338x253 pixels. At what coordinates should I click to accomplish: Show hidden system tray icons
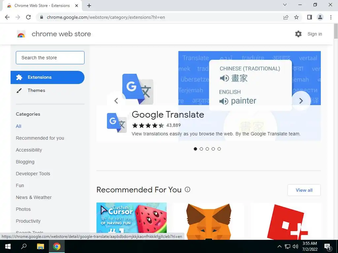279,246
